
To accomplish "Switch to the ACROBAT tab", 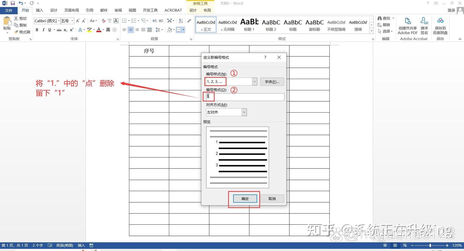I will click(x=173, y=10).
